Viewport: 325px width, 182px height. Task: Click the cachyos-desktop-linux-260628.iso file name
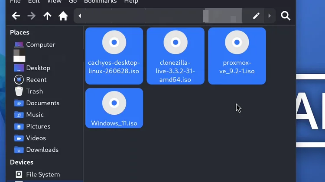click(x=114, y=67)
